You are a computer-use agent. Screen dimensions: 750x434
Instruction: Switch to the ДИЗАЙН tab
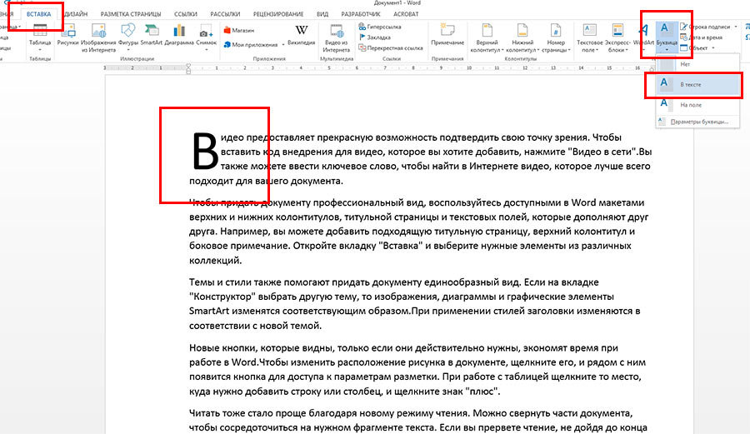pyautogui.click(x=76, y=14)
